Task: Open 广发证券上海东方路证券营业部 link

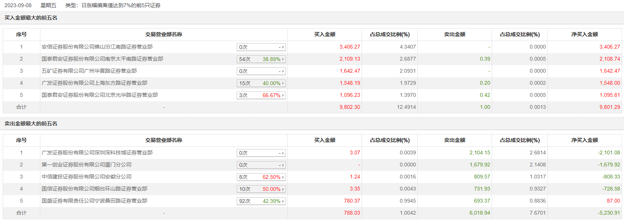Action: point(94,83)
